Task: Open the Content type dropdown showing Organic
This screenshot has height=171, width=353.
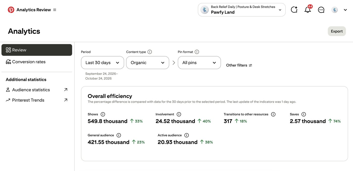Action: [148, 63]
